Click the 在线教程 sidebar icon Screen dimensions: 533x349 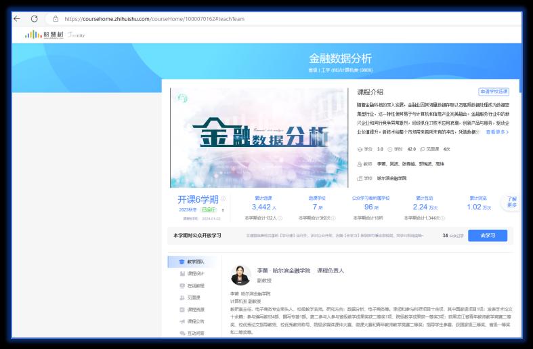(x=182, y=285)
